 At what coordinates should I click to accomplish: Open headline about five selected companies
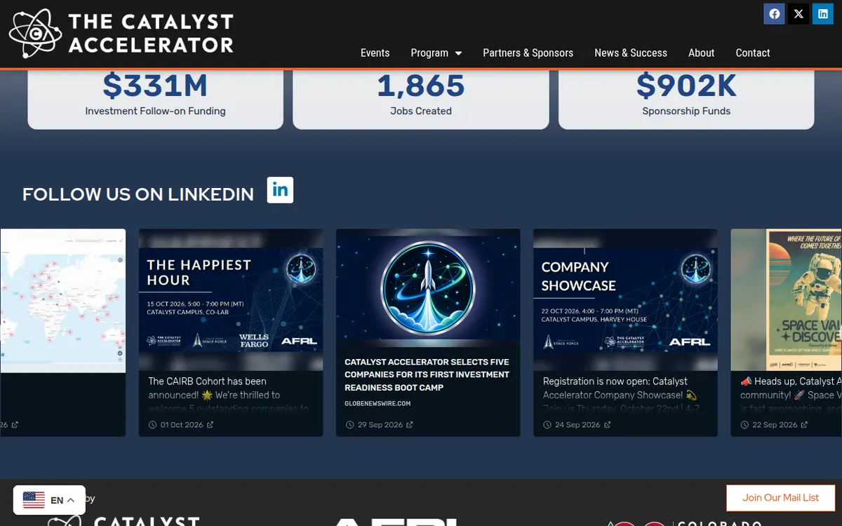coord(427,375)
